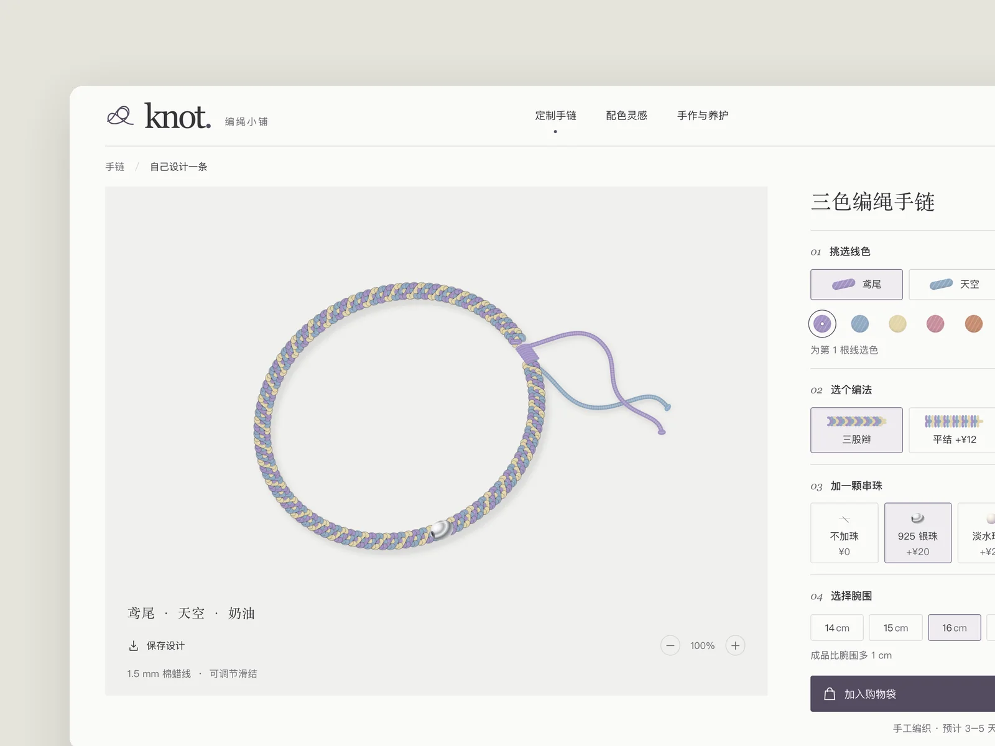Screen dimensions: 995x746
Task: Open the 定制手链 nav item
Action: tap(556, 116)
